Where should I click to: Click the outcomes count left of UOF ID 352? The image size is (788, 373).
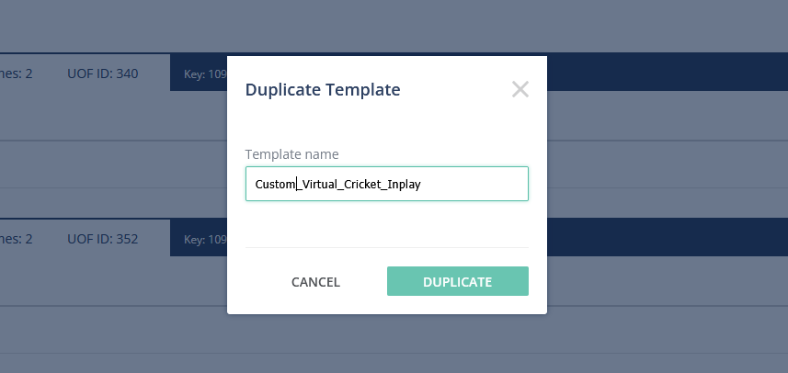pos(17,240)
